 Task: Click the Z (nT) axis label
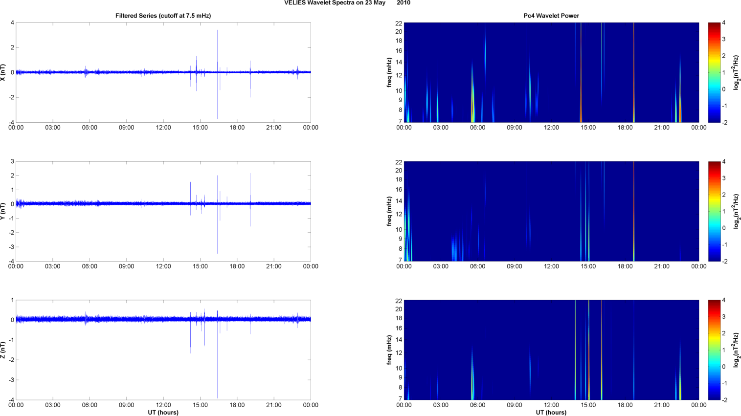tap(3, 350)
